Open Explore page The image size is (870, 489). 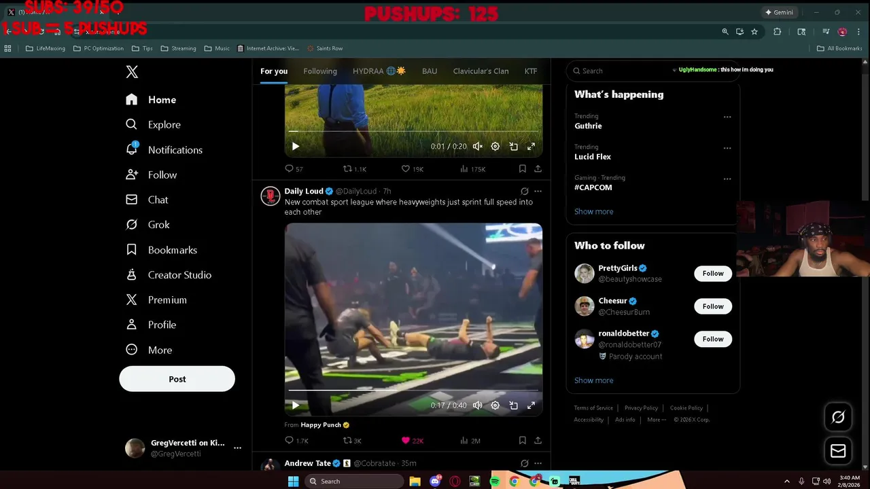(153, 125)
